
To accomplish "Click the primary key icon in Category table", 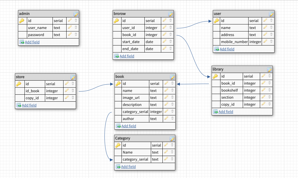I will pyautogui.click(x=118, y=145).
